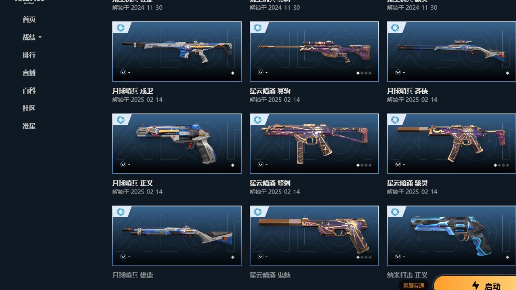Select upgrade level diamonds on 星云暗涌 冥驹
The width and height of the screenshot is (516, 290).
click(x=364, y=73)
